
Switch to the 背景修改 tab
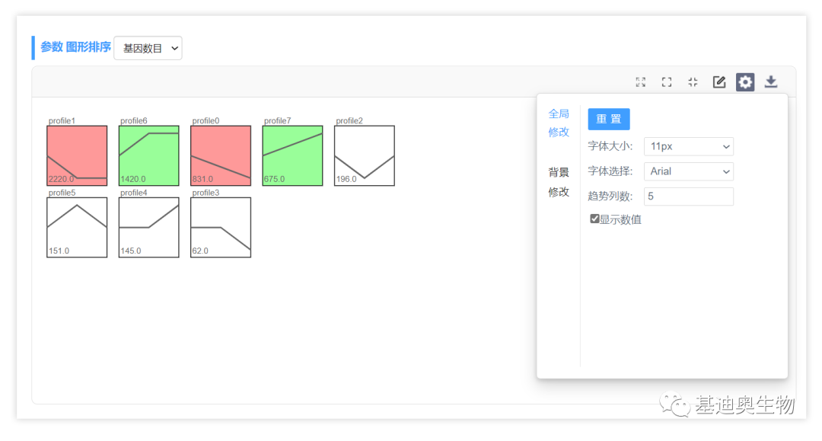point(559,182)
